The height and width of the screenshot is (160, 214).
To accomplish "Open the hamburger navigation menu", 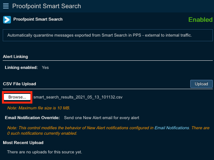I will [6, 6].
